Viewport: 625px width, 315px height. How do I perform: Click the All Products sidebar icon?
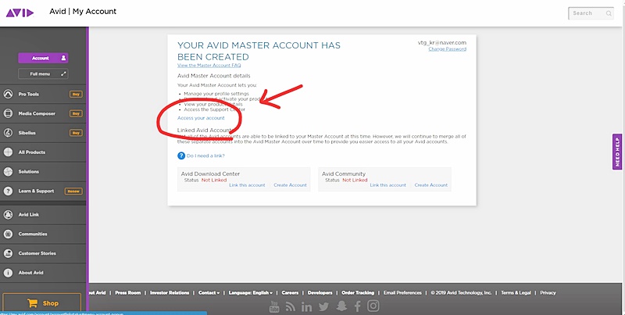[8, 152]
